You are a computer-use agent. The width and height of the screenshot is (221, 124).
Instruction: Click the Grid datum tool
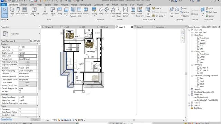pos(195,14)
